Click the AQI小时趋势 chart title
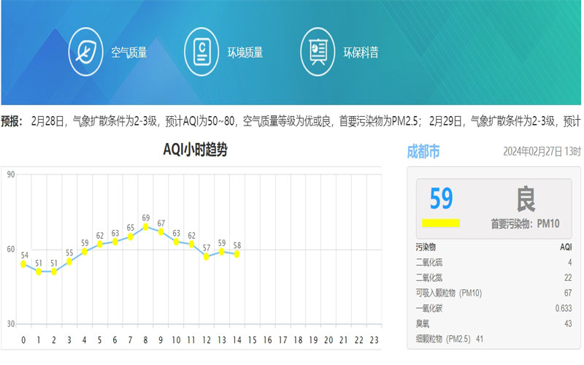 195,150
